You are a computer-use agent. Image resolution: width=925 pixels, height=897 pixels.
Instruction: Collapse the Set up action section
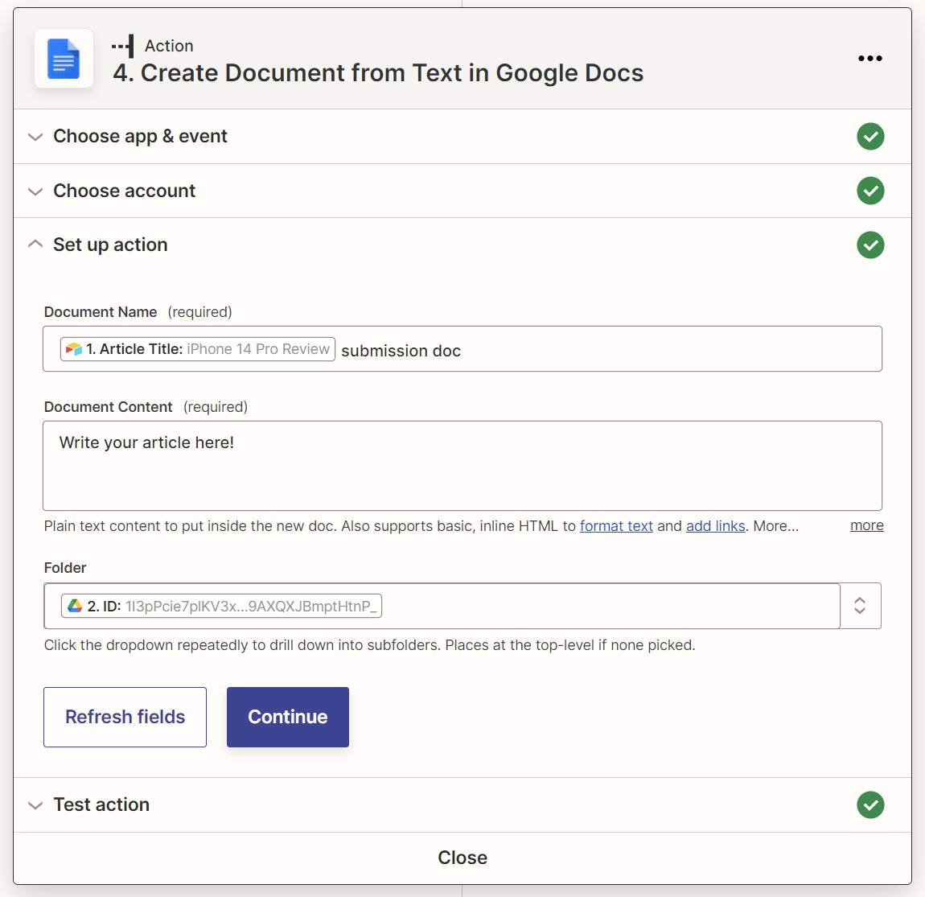coord(35,244)
